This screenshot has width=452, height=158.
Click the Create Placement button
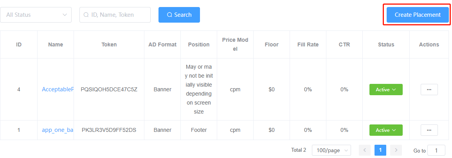(418, 15)
